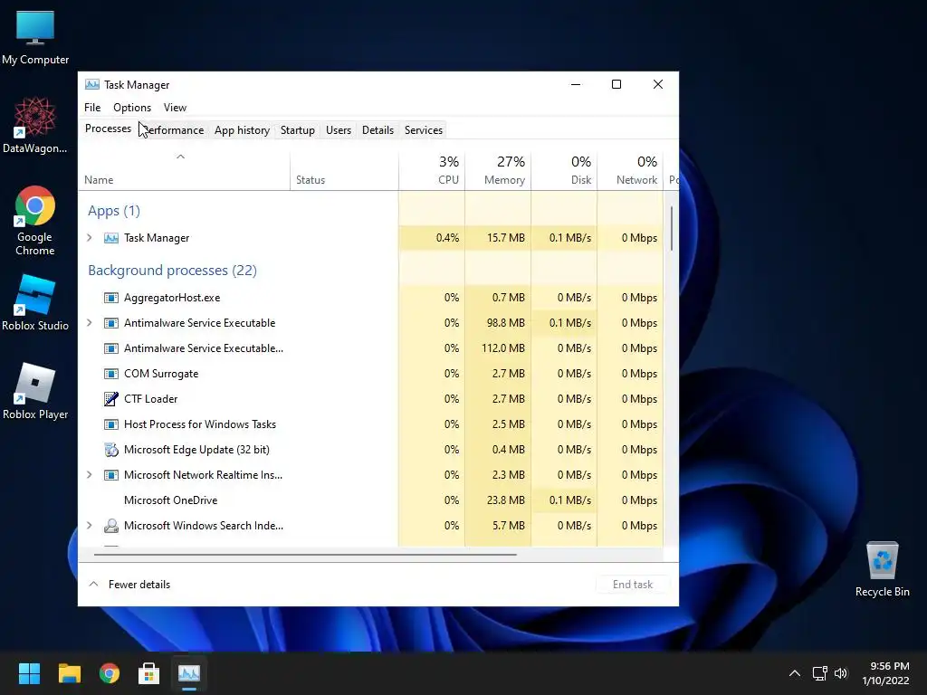Sort by the Status column header
This screenshot has height=695, width=927.
click(x=344, y=171)
